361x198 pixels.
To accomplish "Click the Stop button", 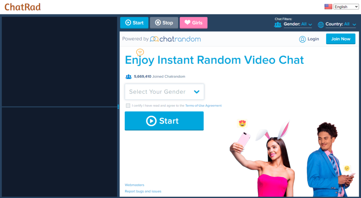I will [x=164, y=23].
